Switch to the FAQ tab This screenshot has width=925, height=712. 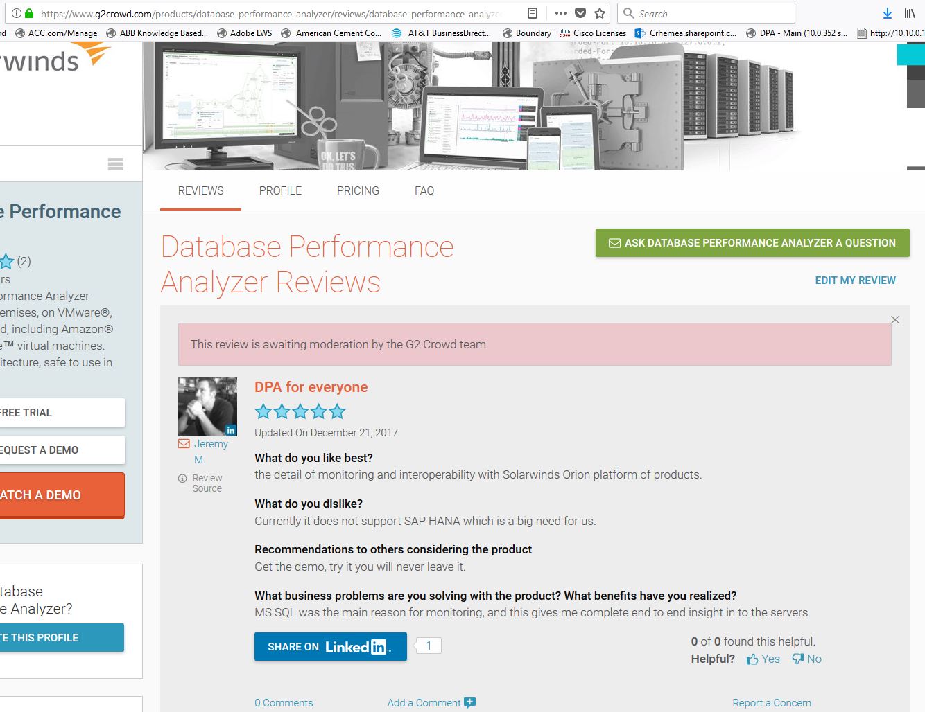[x=424, y=190]
